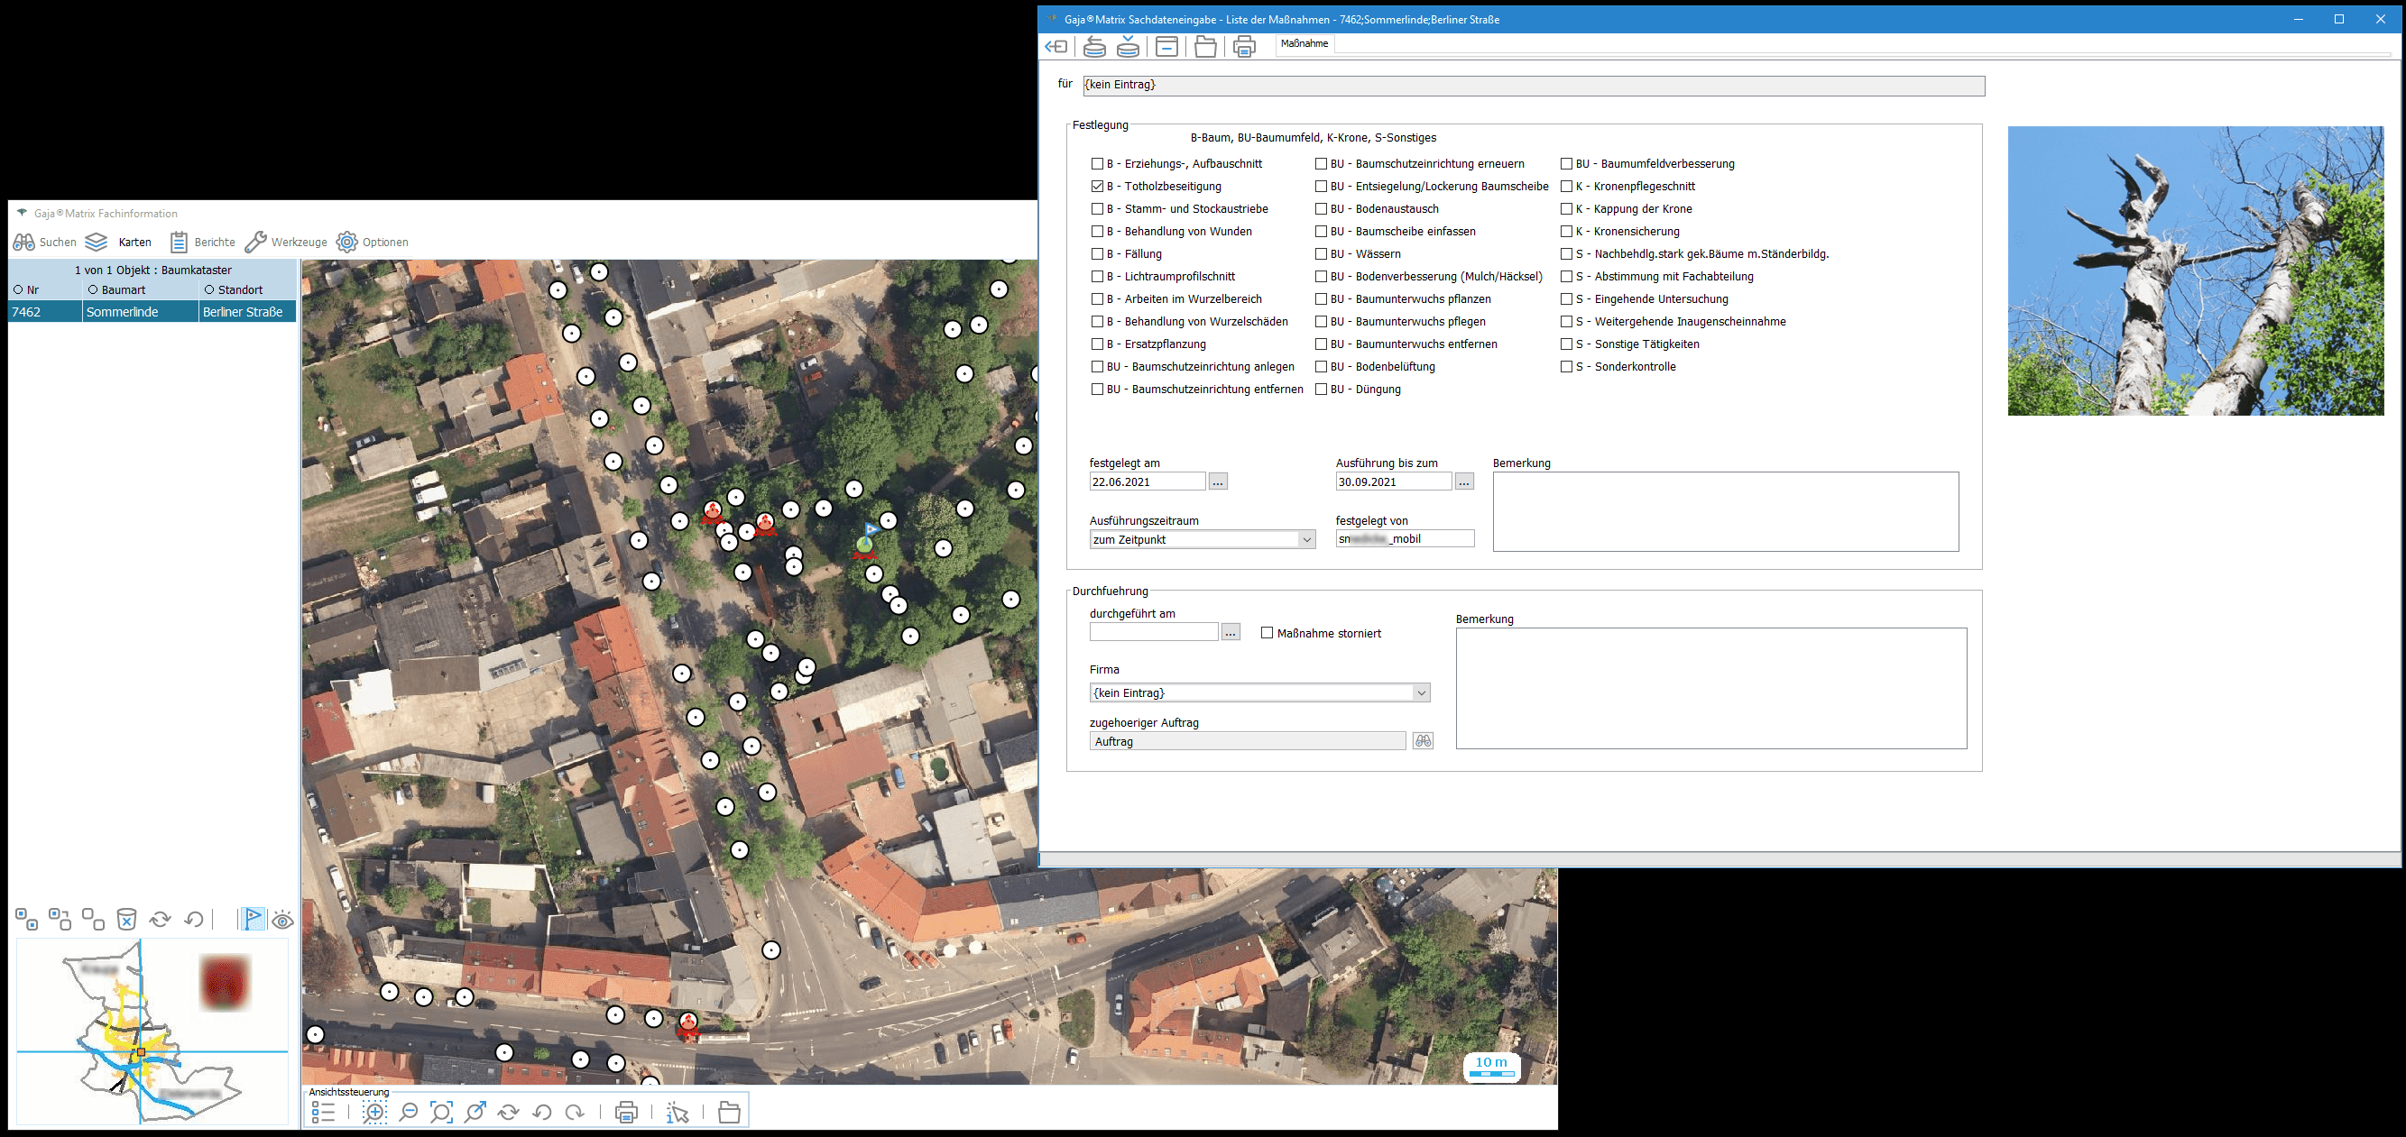Switch to the Maßnahme tab
This screenshot has height=1137, width=2406.
click(1304, 44)
